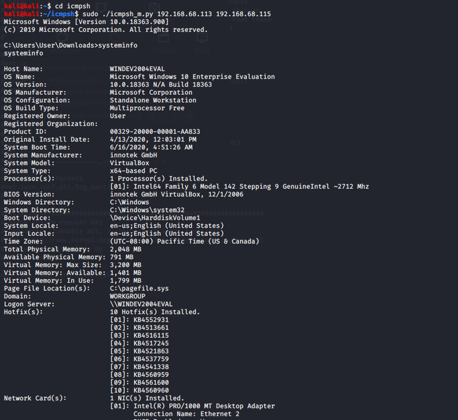Click the hotfix entry KB4560960
The height and width of the screenshot is (420, 458).
point(151,391)
